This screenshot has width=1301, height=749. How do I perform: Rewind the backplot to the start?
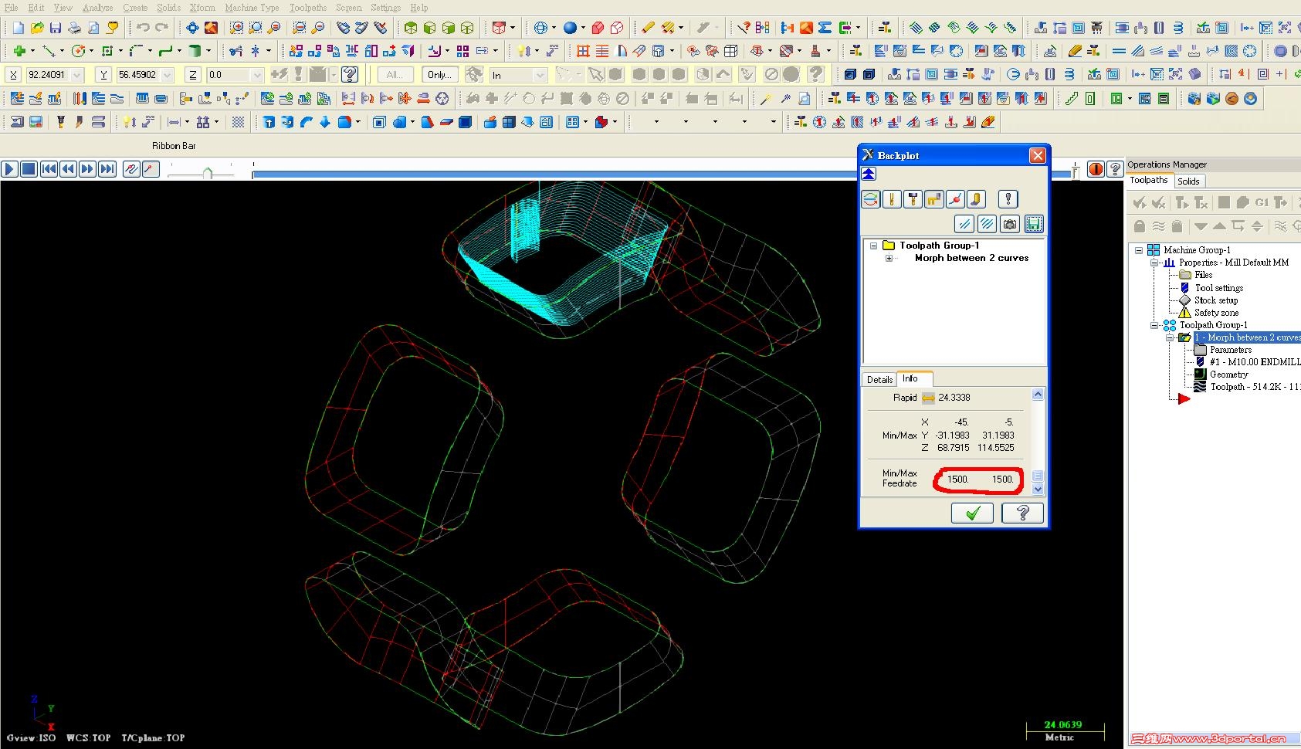tap(49, 169)
